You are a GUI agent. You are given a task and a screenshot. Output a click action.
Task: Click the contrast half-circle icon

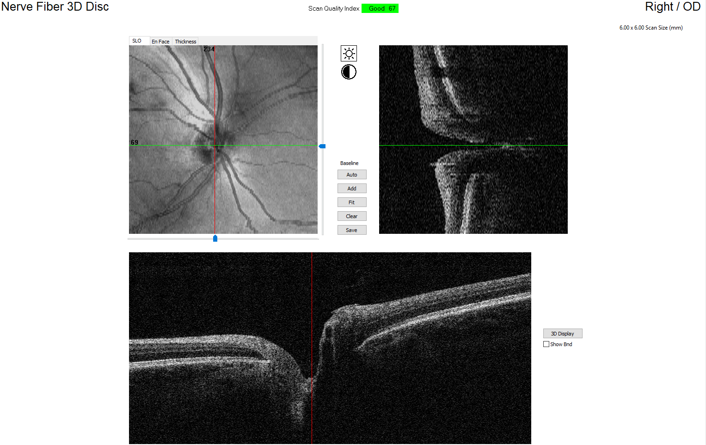click(349, 72)
